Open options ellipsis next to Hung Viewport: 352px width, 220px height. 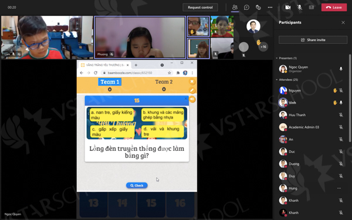click(x=339, y=188)
